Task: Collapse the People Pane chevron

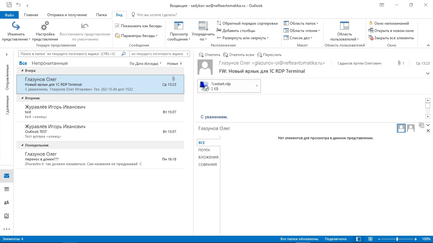Action: tap(428, 125)
